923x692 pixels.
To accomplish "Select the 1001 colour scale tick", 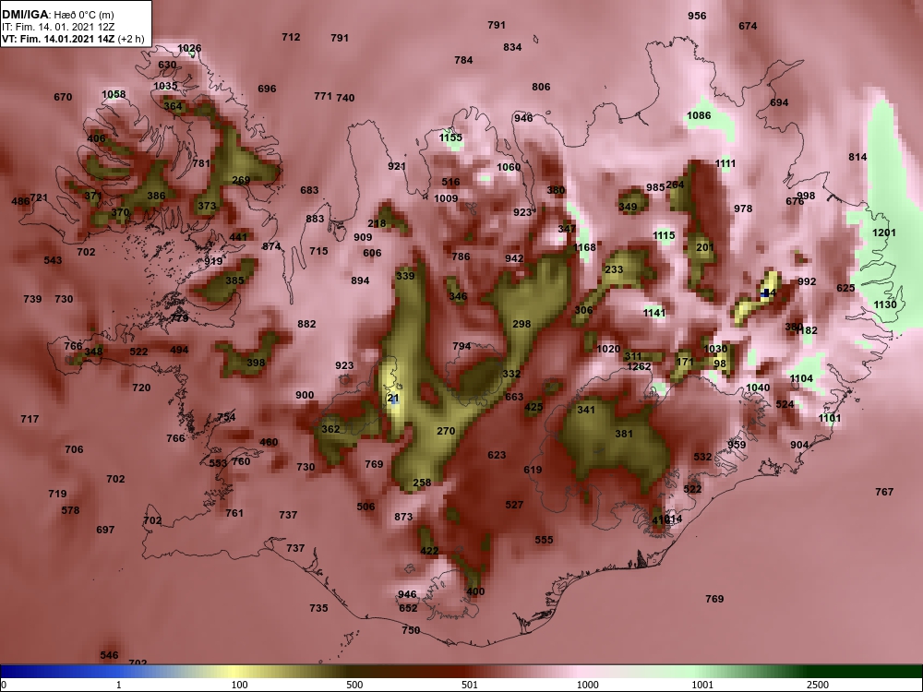I will 702,685.
